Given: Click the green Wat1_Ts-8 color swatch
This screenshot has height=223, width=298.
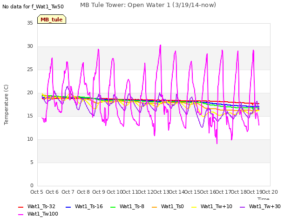Looking at the screenshot, I should pos(113,207).
